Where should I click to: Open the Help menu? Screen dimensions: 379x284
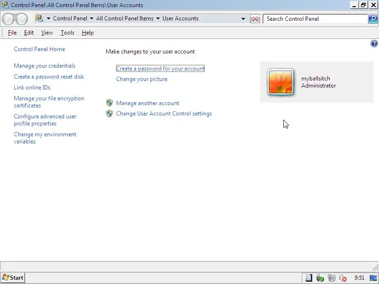(88, 33)
